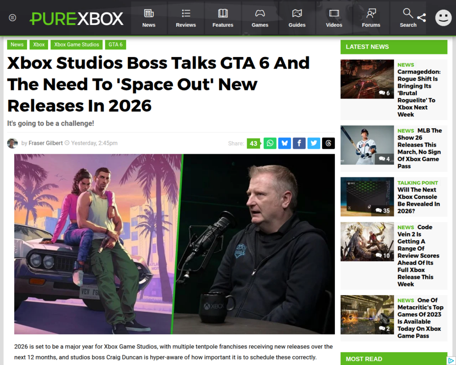Open the MLB The Show 26 thumbnail
Screen dimensions: 456x365
pos(367,145)
